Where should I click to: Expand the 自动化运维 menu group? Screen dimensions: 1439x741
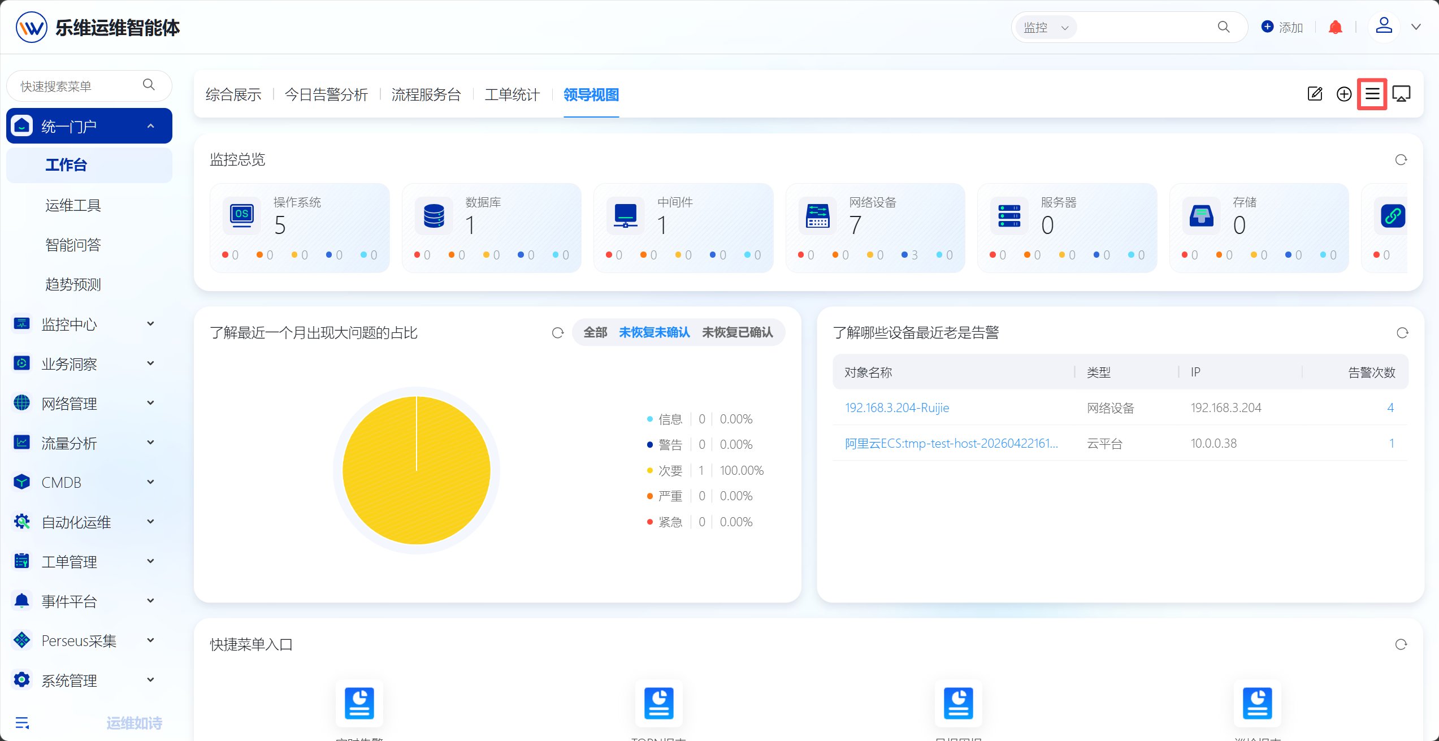[89, 522]
